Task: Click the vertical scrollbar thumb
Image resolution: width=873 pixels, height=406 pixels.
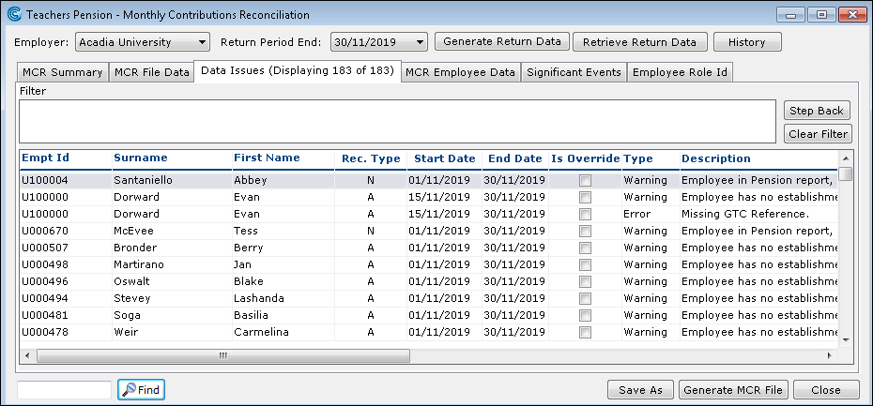Action: pyautogui.click(x=845, y=173)
